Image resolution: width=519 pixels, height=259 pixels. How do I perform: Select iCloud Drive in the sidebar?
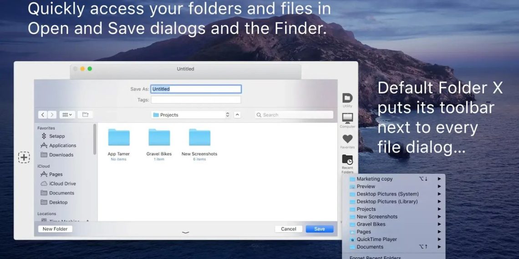(62, 184)
